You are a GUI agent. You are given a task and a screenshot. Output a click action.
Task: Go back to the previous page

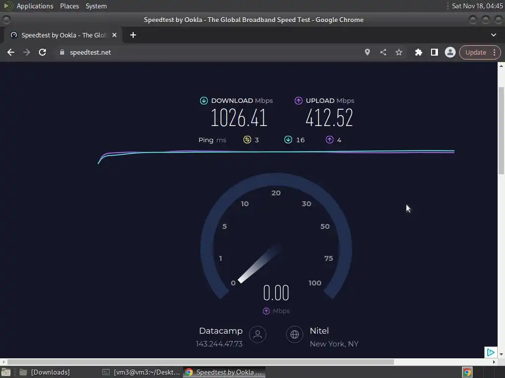pyautogui.click(x=11, y=52)
